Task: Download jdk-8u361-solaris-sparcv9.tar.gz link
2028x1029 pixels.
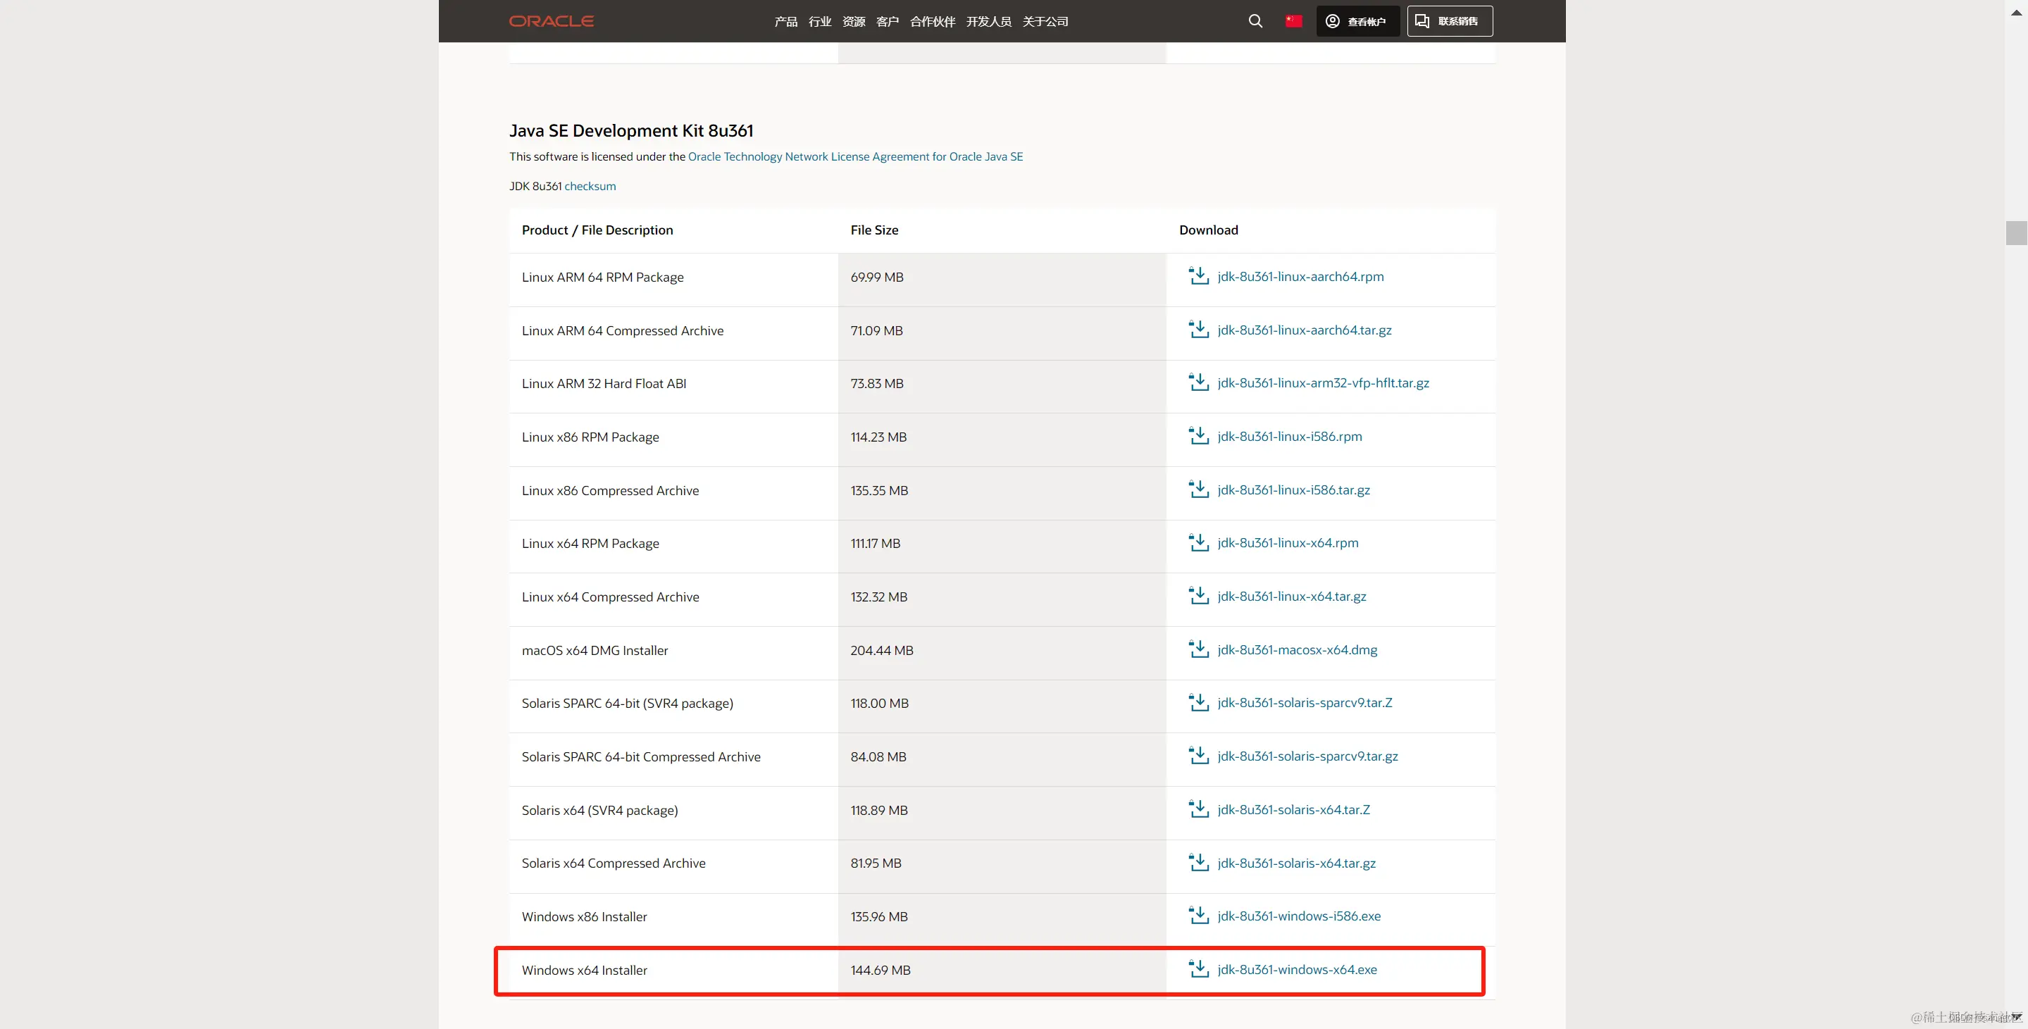Action: pyautogui.click(x=1307, y=756)
